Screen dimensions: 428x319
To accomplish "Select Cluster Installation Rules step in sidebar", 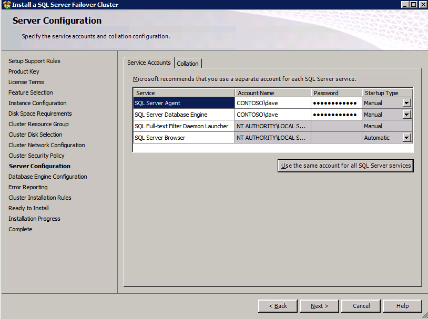I will [x=40, y=198].
